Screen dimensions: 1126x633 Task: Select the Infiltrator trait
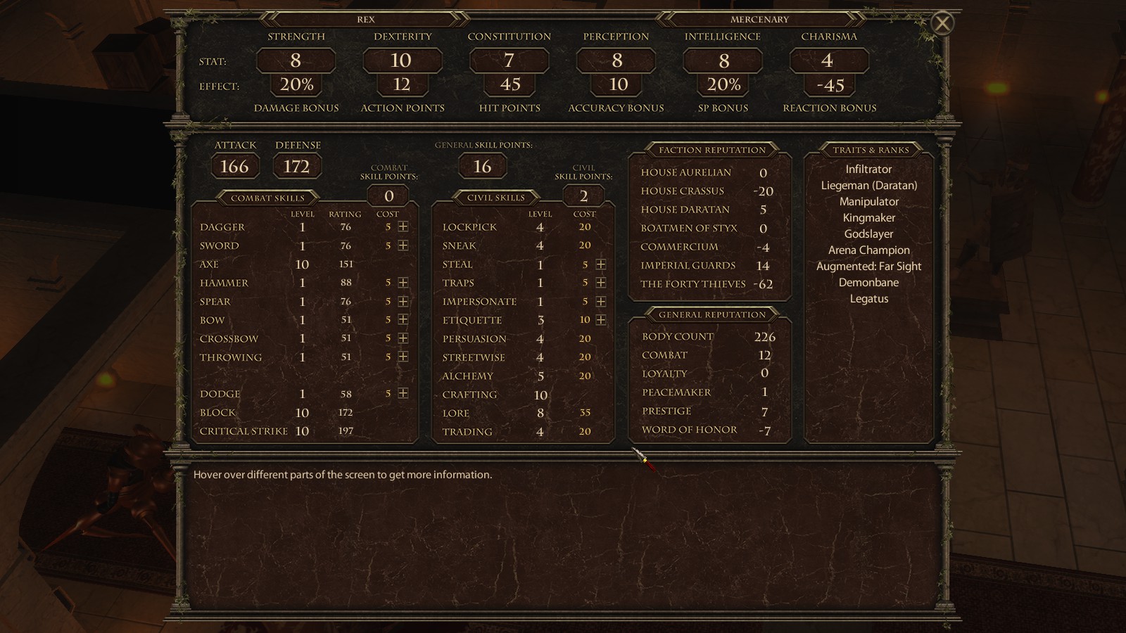[868, 170]
